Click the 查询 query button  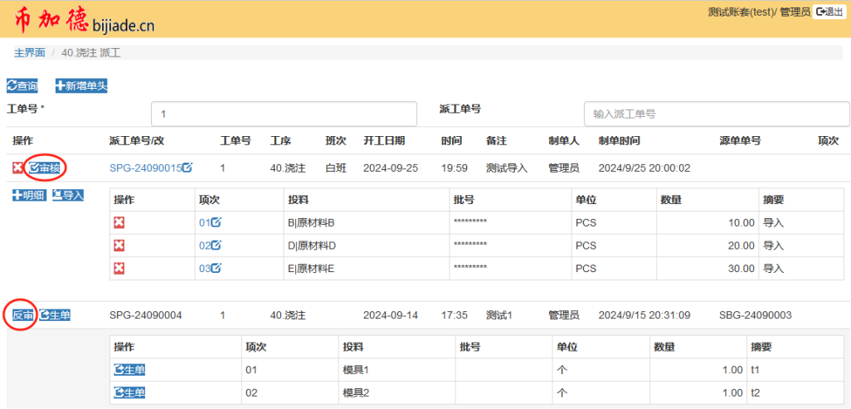22,85
